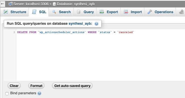The image size is (185, 98).
Task: Click the SQL tab document icon
Action: point(34,12)
